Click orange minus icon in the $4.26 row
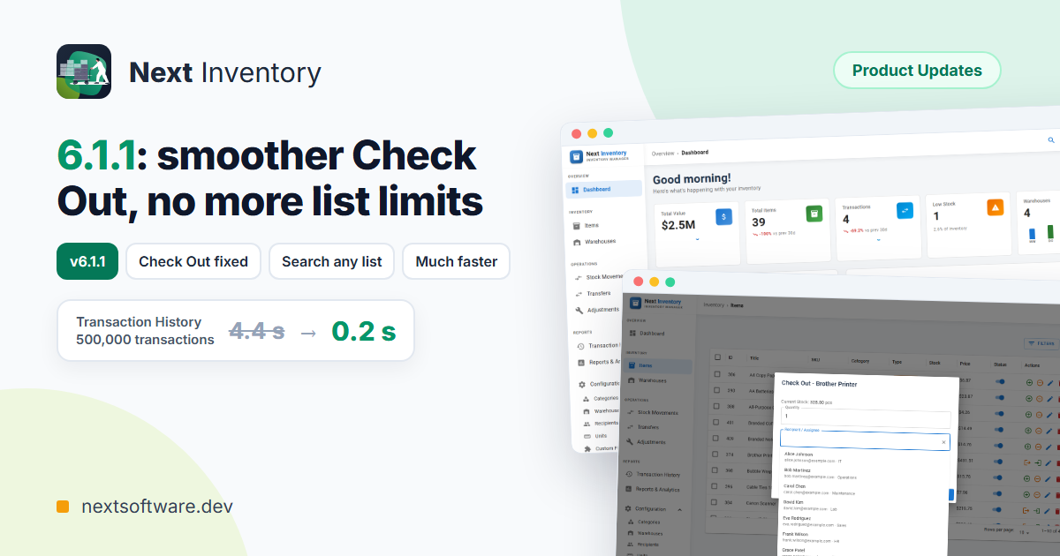1060x556 pixels. pyautogui.click(x=1040, y=413)
